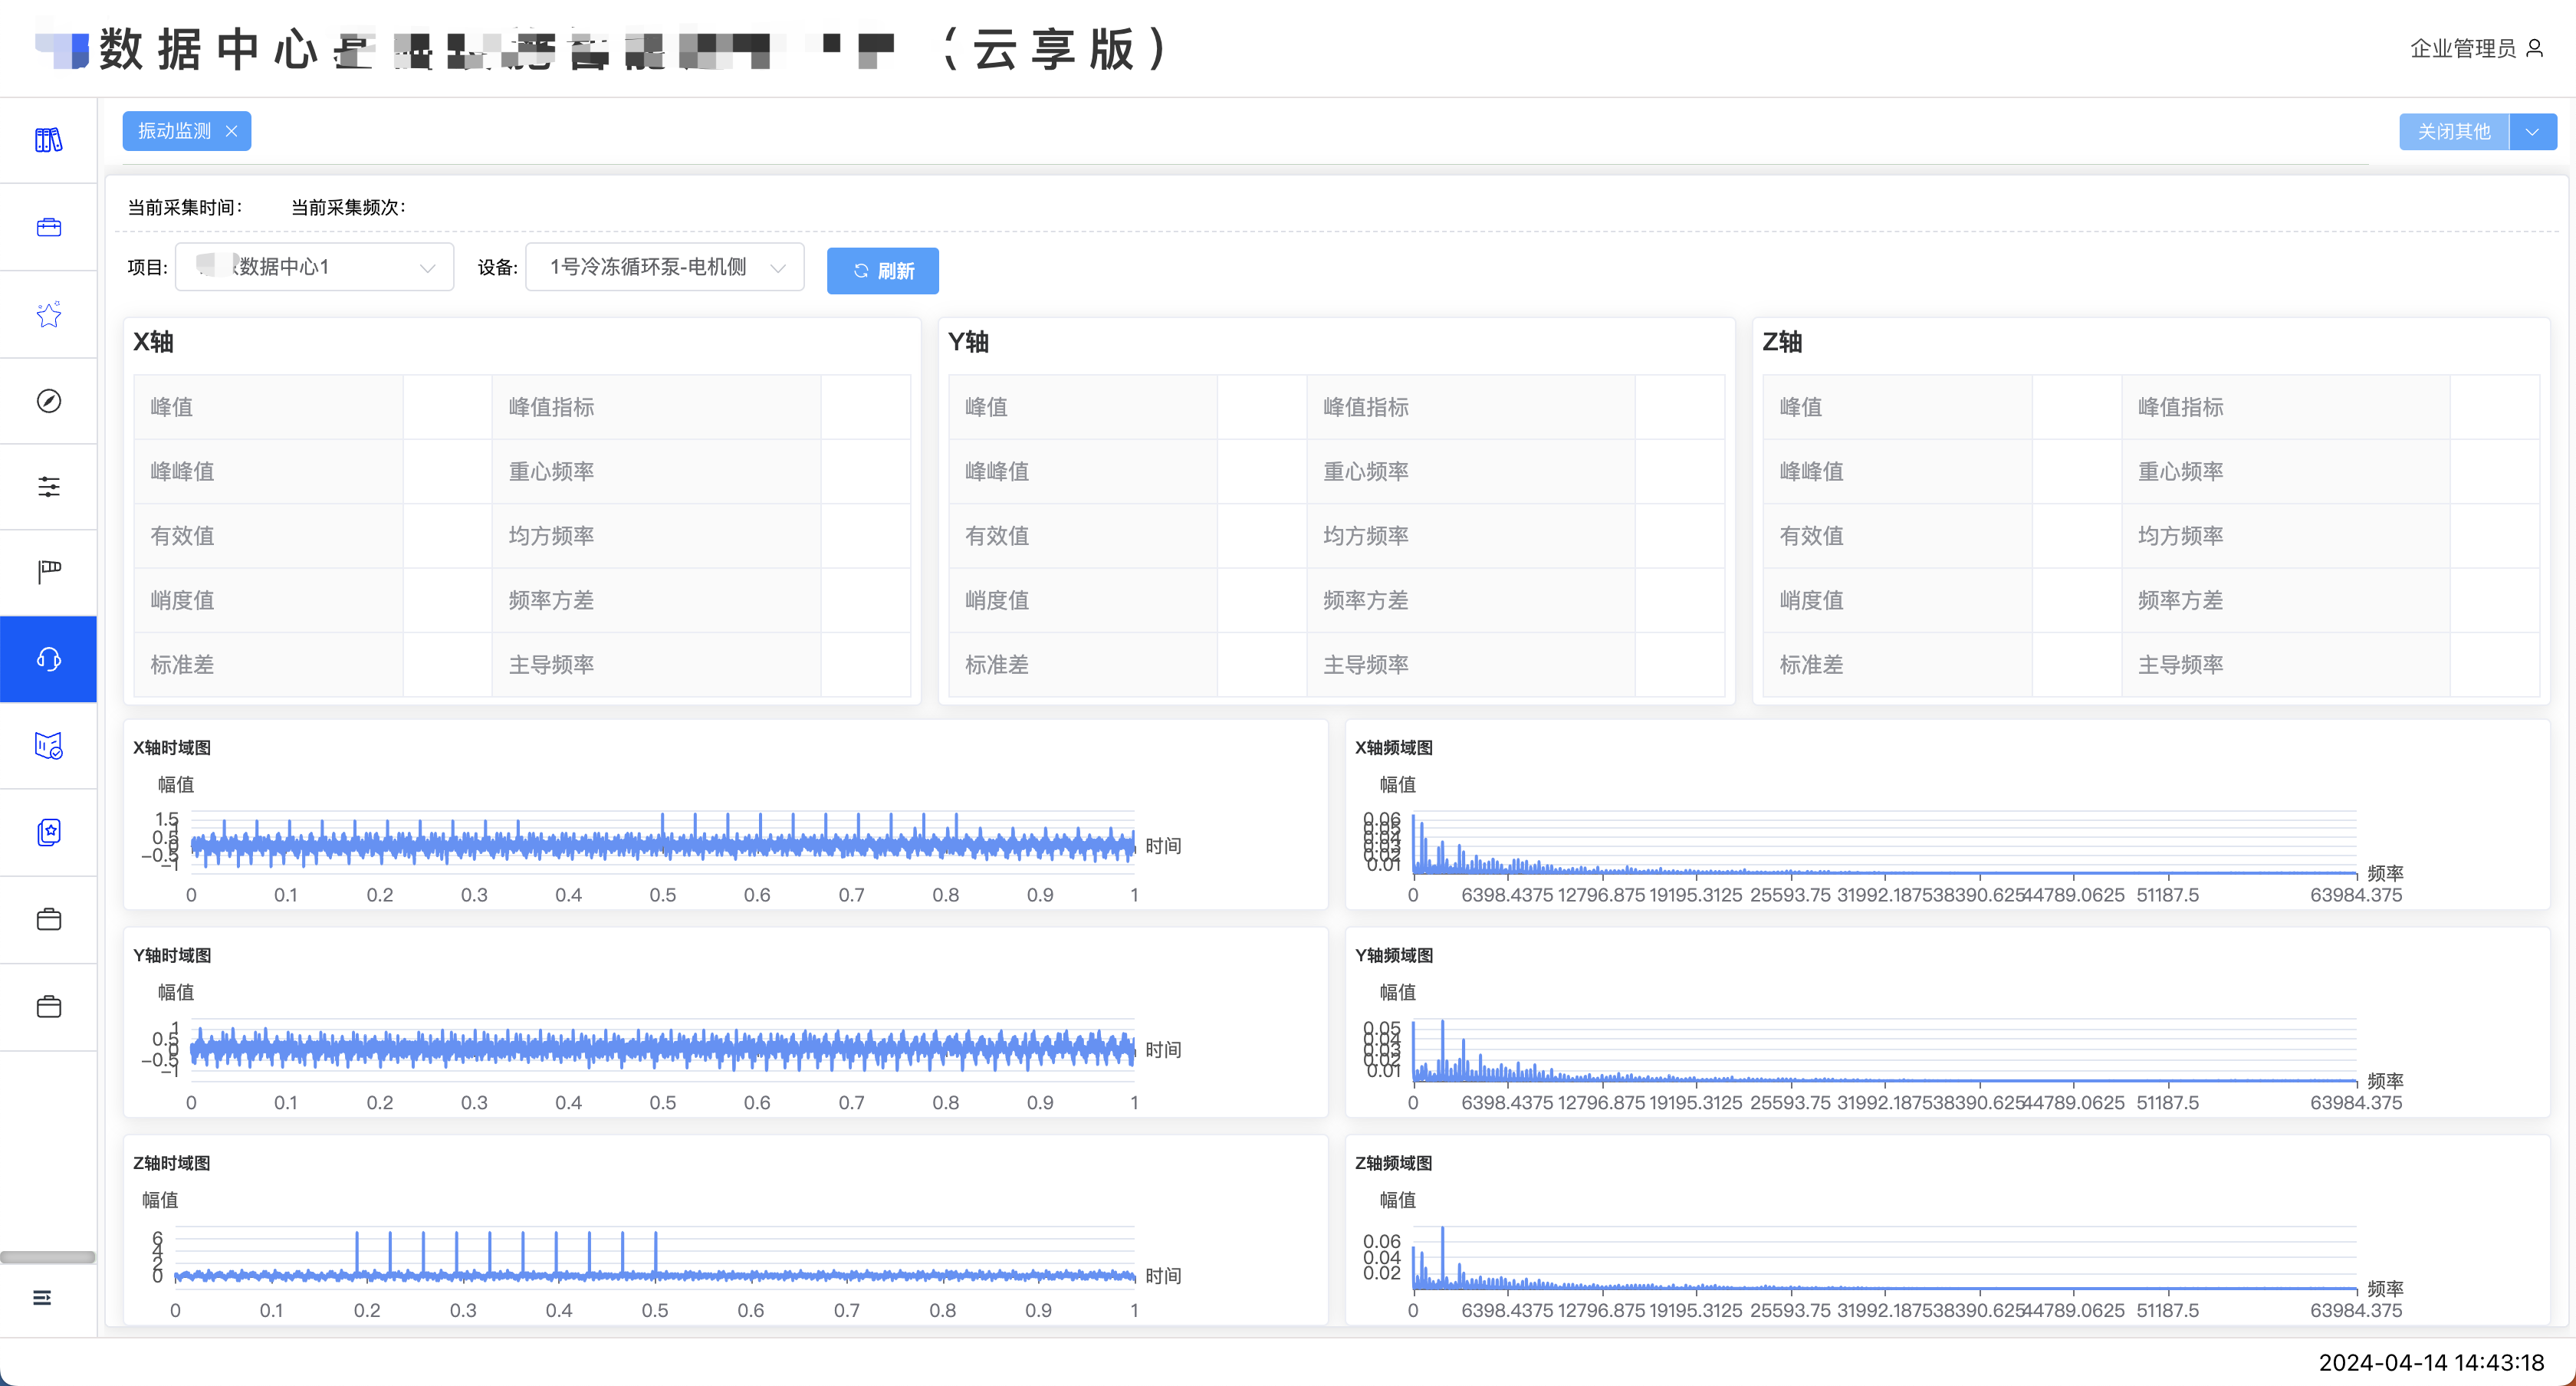This screenshot has height=1386, width=2576.
Task: Click 标准差 in the X轴 table
Action: coord(182,665)
